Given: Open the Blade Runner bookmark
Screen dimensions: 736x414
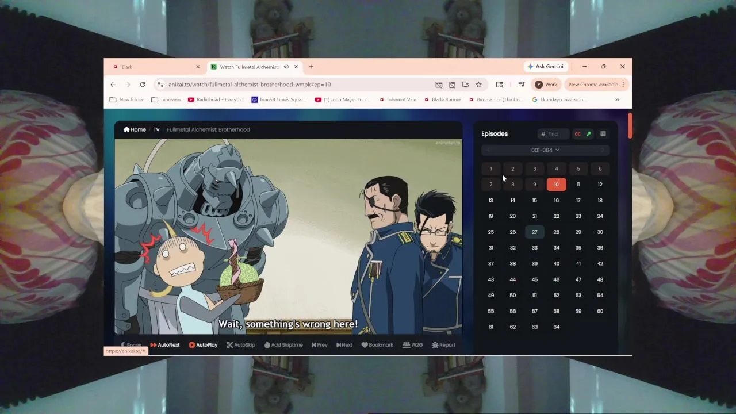Looking at the screenshot, I should (442, 99).
